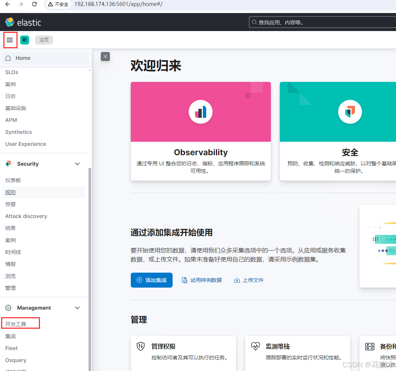Open 集成 under Management
Viewport: 396px width, 371px height.
point(10,336)
